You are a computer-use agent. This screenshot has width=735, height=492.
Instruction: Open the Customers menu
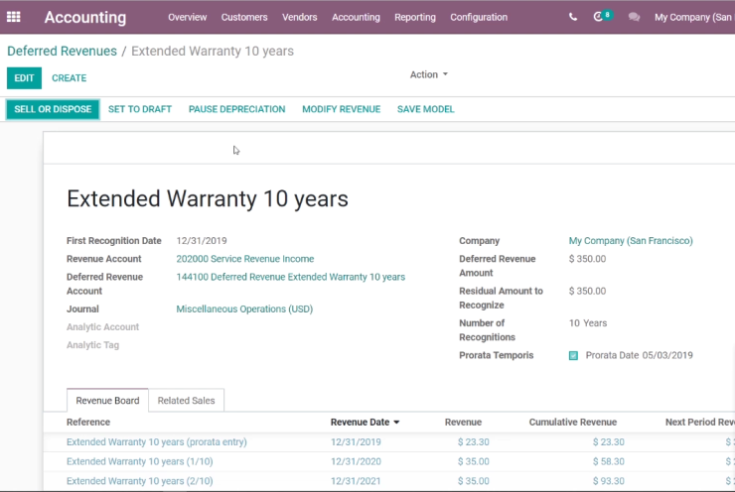[x=244, y=17]
